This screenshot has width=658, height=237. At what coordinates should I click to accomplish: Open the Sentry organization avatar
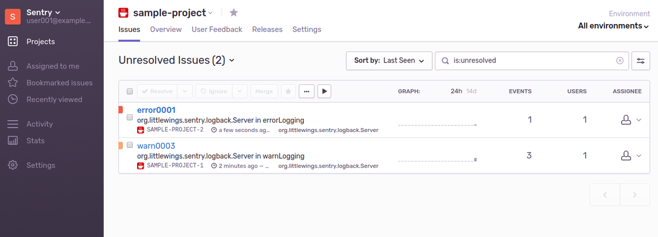13,16
